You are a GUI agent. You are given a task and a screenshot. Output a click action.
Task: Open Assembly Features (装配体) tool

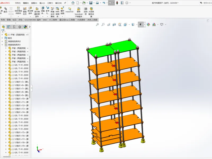[43, 10]
